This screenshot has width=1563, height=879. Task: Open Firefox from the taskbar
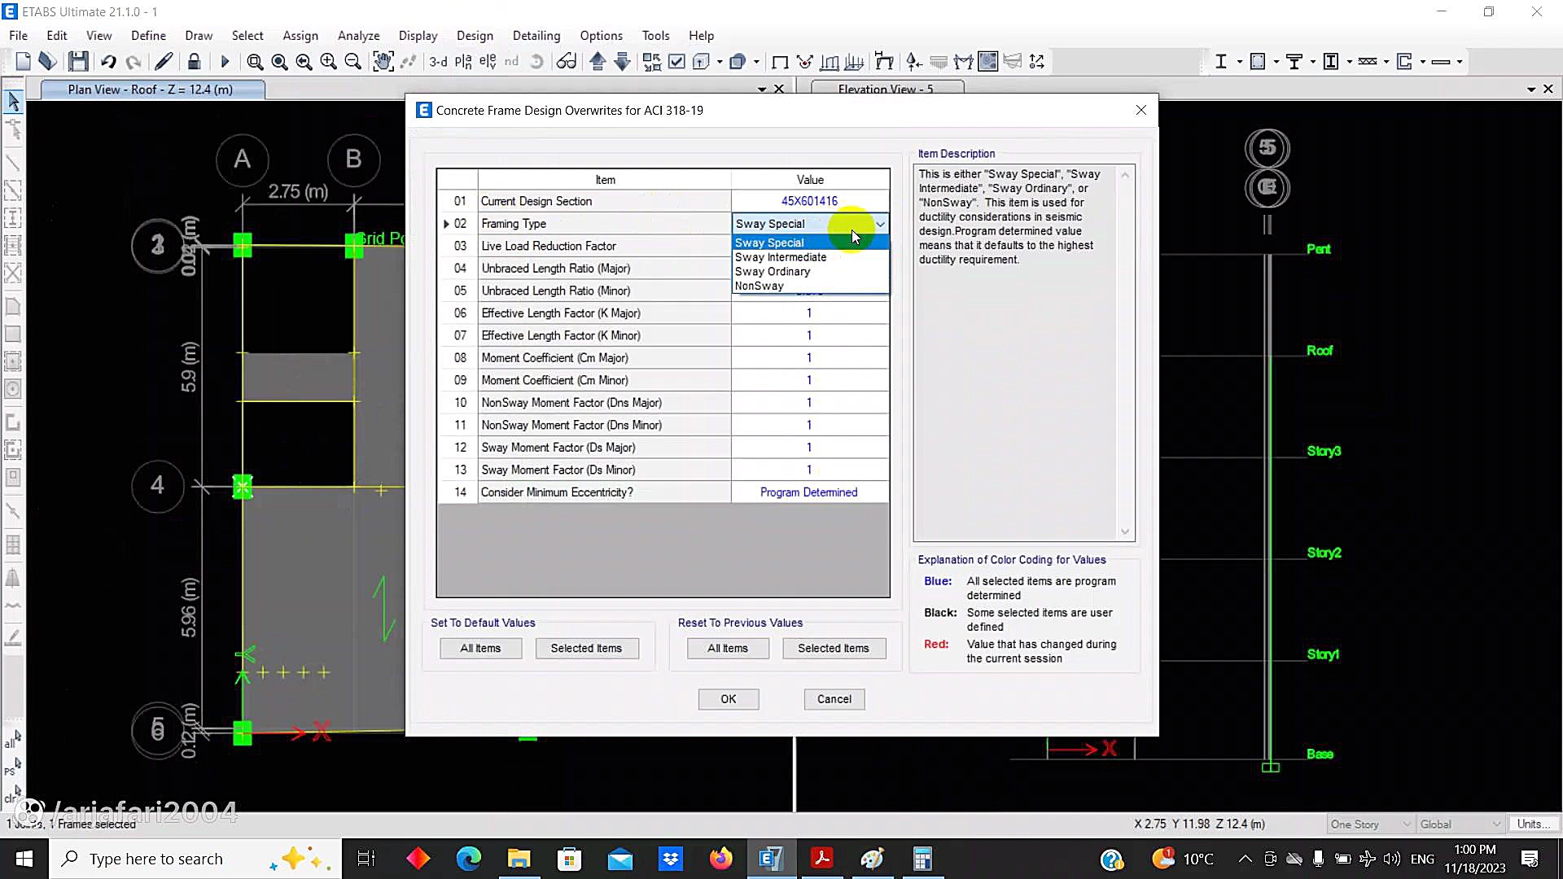[x=720, y=859]
